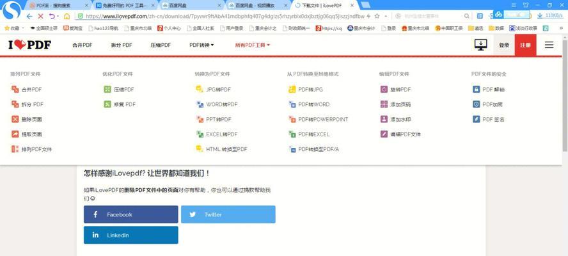Click the search magnifier icon
The width and height of the screenshot is (568, 256).
coord(466,16)
